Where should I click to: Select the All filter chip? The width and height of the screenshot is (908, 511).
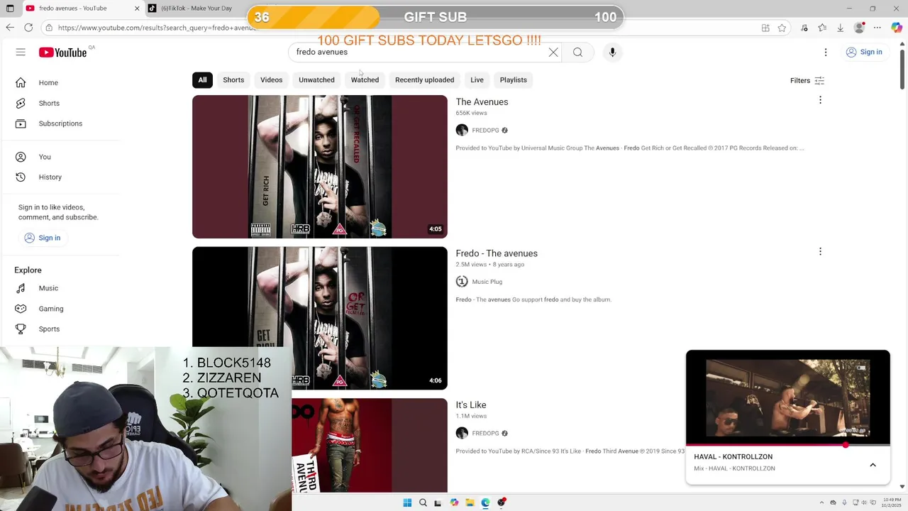[202, 80]
